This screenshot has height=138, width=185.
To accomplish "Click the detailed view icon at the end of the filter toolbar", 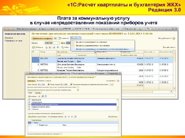I will coord(75,117).
